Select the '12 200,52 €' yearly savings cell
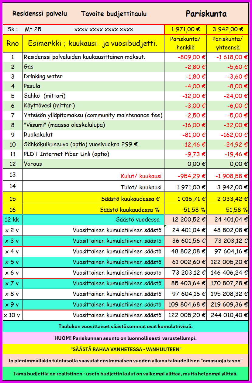 (185, 220)
